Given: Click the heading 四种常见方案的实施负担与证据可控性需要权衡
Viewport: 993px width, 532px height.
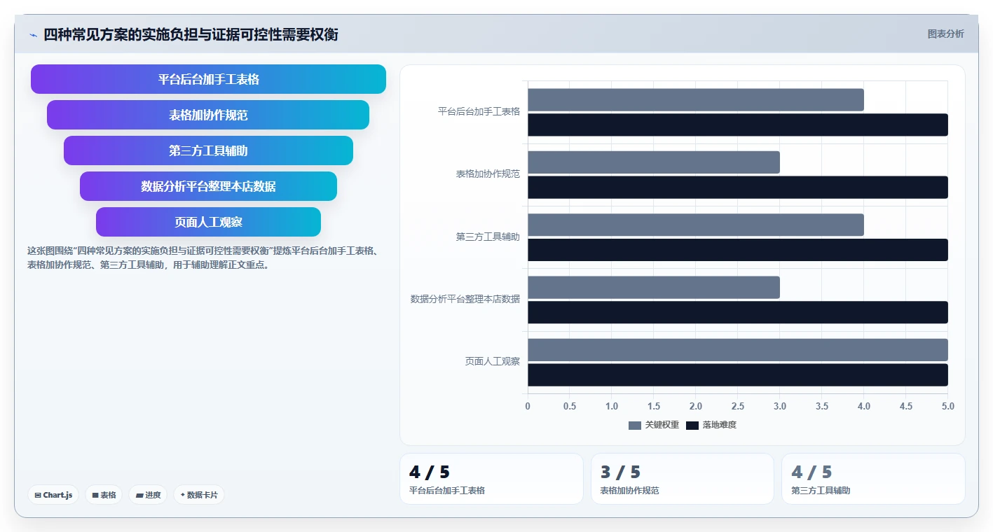Looking at the screenshot, I should [191, 34].
